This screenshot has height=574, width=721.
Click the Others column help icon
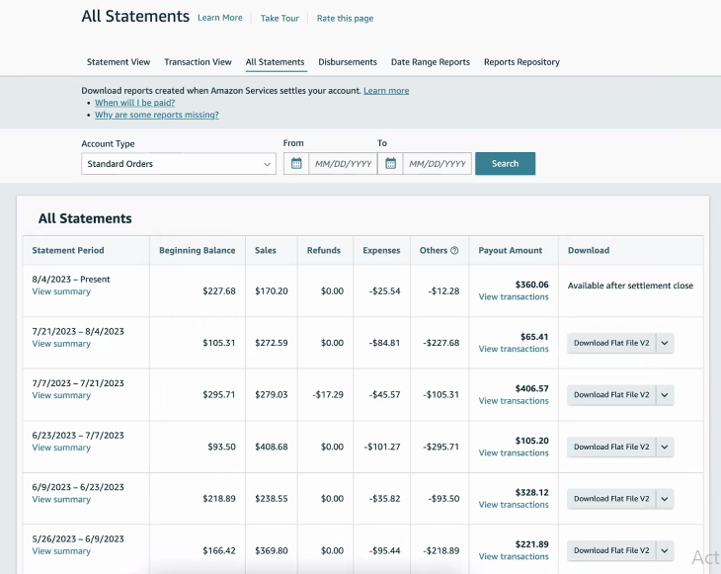[454, 251]
